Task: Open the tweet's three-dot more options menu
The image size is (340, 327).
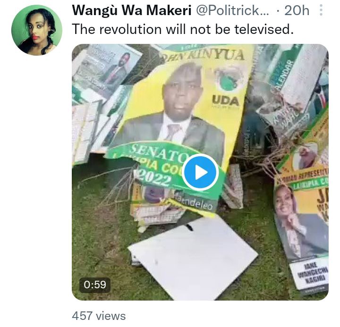Action: tap(321, 10)
